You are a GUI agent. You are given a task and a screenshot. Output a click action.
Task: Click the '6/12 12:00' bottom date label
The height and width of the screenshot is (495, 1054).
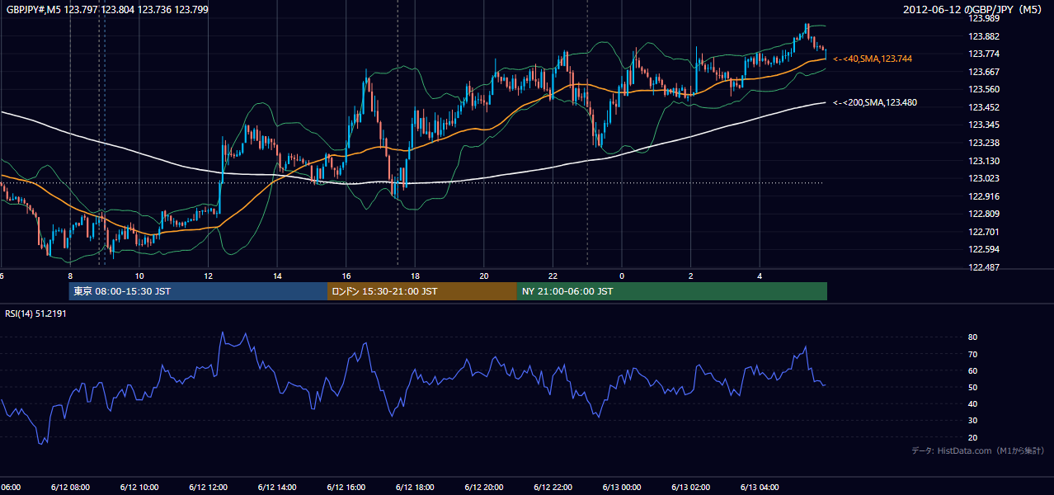coord(208,488)
